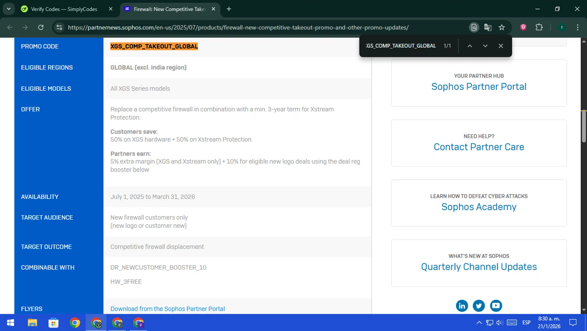Open the Sophos Academy link
587x331 pixels.
point(479,207)
